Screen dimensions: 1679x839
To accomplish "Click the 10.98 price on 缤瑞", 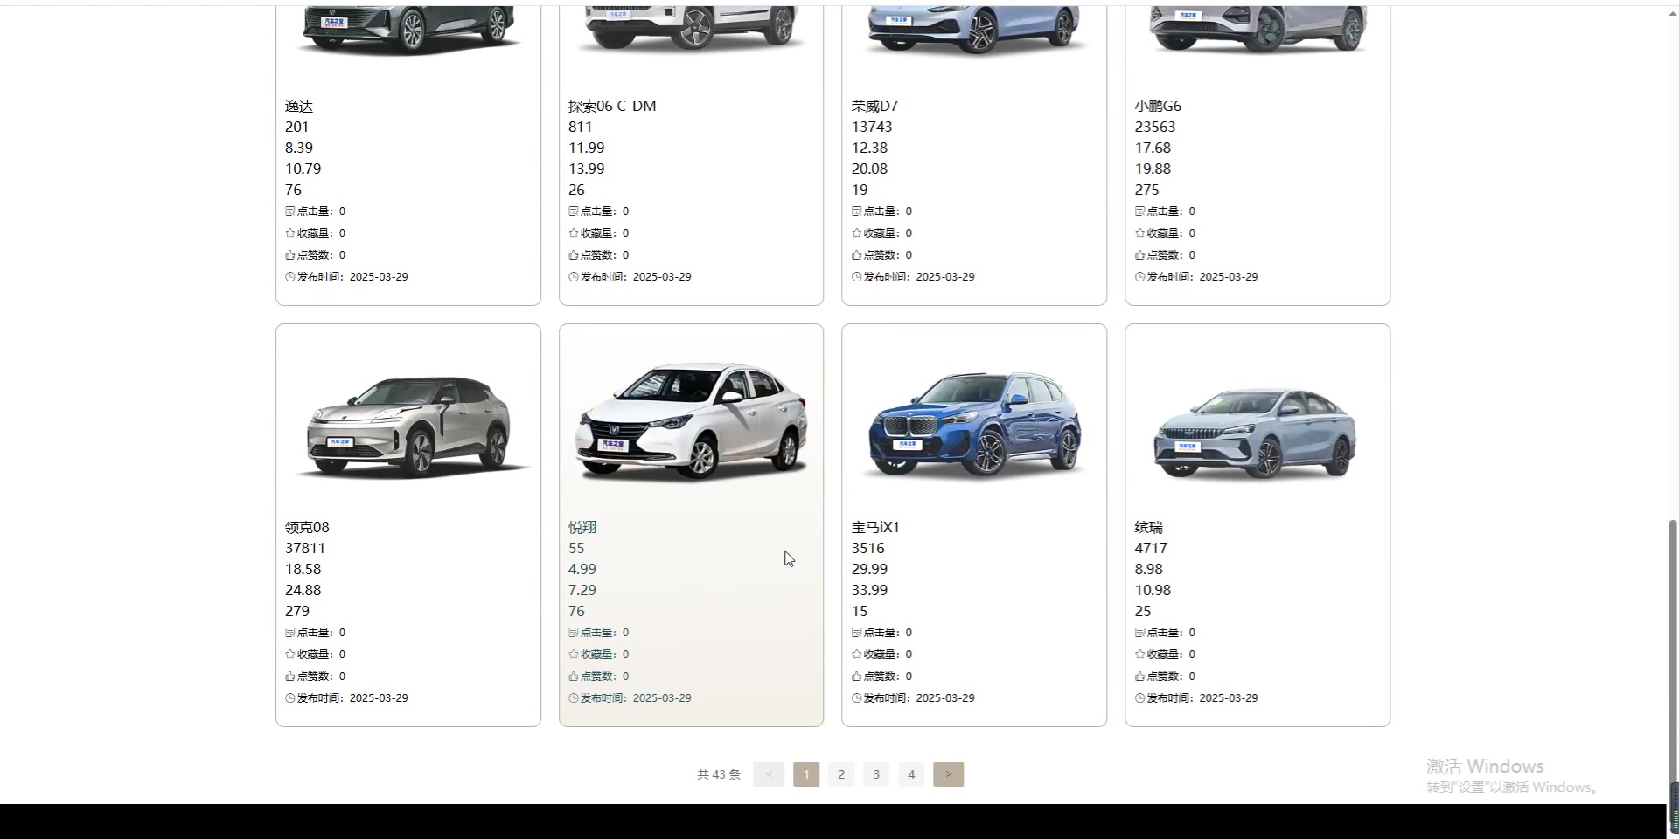I will coord(1153,590).
